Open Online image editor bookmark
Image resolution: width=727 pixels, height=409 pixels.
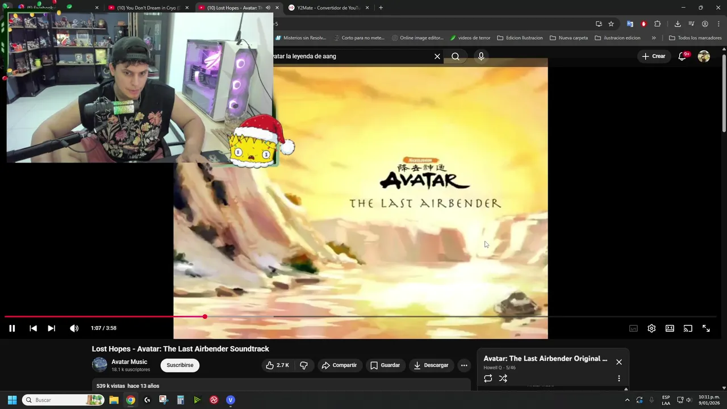click(417, 38)
